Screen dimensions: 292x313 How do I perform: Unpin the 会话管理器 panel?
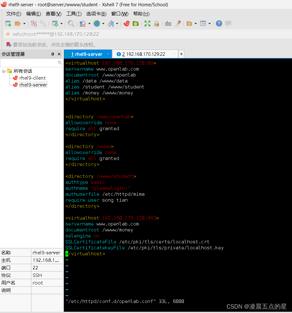53,54
